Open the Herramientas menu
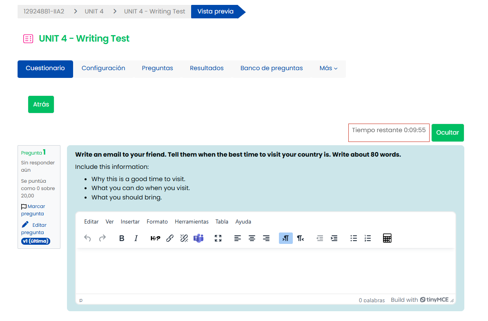Screen dimensions: 488x321 pos(192,221)
